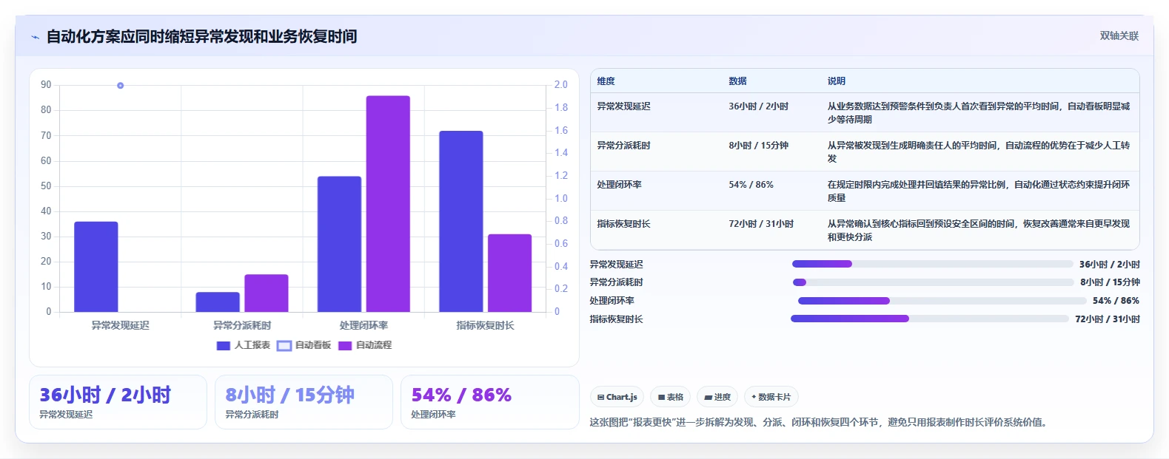Click the Chart.js tag chip
The image size is (1169, 459).
(x=617, y=397)
